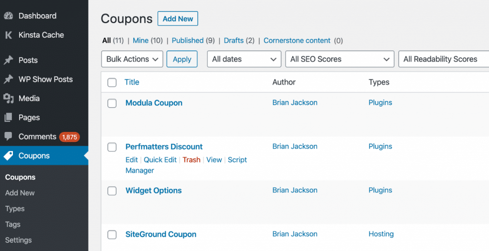This screenshot has height=251, width=489.
Task: Open the All SEO Scores dropdown
Action: (340, 59)
